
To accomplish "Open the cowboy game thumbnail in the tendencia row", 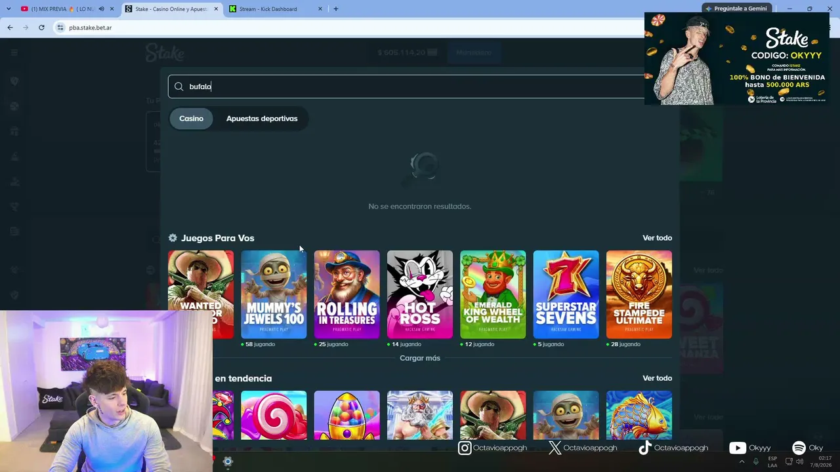I will click(x=493, y=415).
